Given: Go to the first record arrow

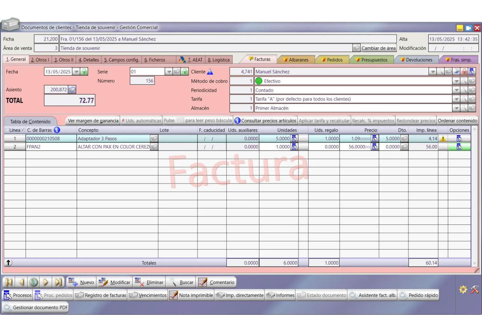Looking at the screenshot, I should [x=9, y=282].
